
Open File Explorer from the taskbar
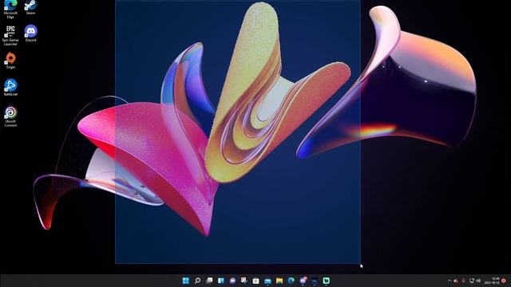(x=279, y=281)
